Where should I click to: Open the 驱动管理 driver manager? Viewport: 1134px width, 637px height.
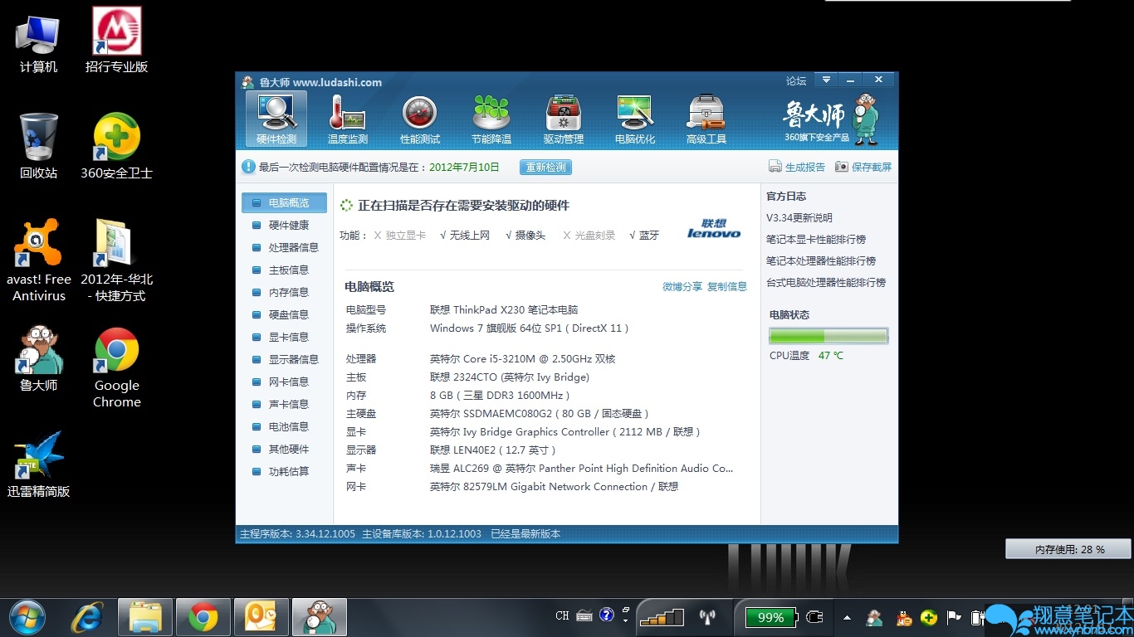pyautogui.click(x=564, y=119)
